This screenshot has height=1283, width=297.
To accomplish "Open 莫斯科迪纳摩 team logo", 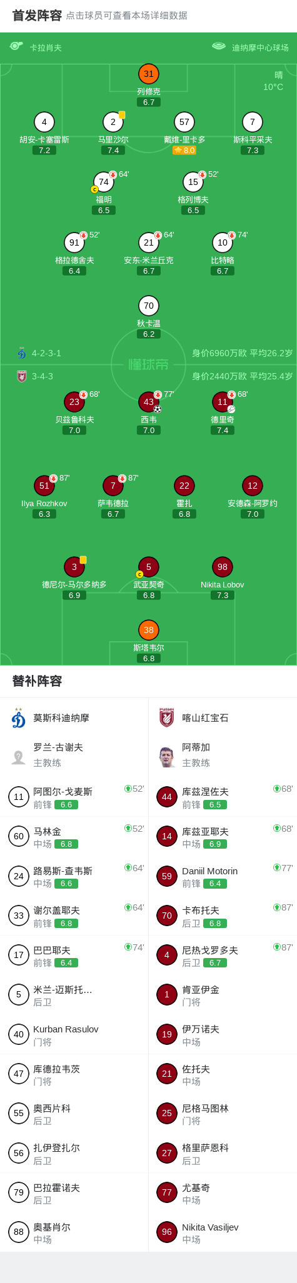I will (19, 718).
